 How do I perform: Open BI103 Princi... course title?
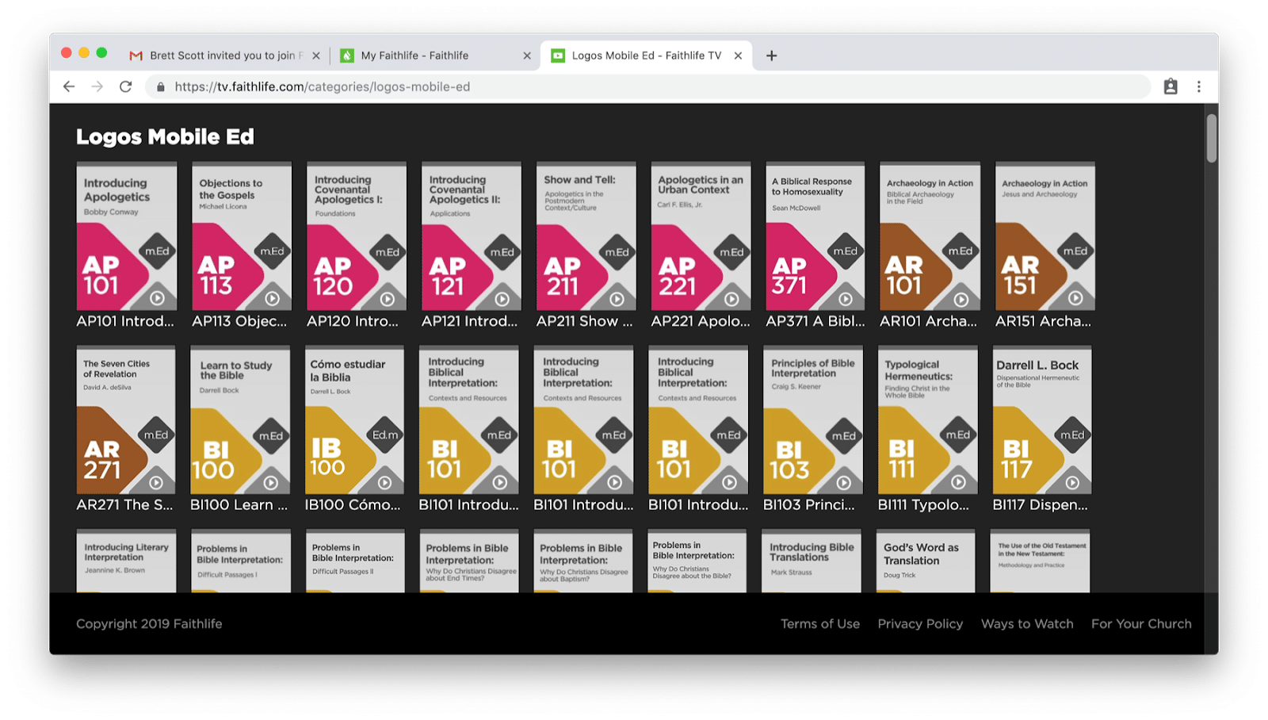tap(809, 505)
